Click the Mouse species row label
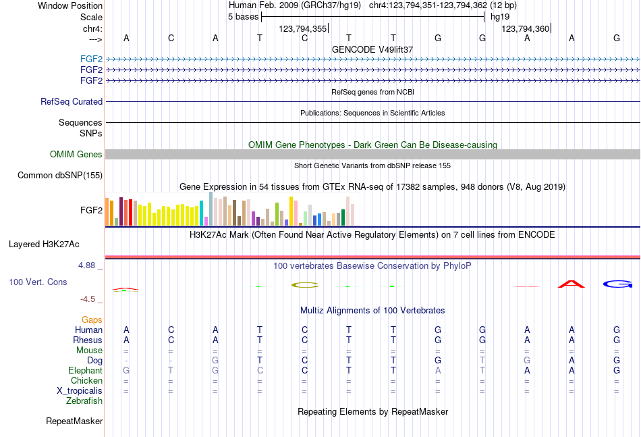Screen dimensions: 641x437 [x=89, y=351]
